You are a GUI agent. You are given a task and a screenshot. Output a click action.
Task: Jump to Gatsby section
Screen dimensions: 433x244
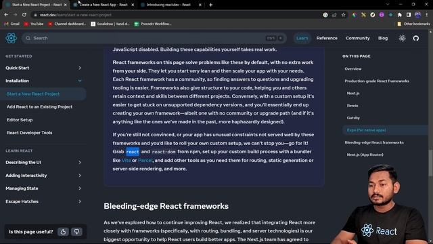(x=353, y=118)
